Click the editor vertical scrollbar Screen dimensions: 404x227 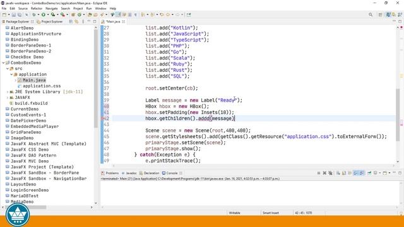(x=398, y=115)
